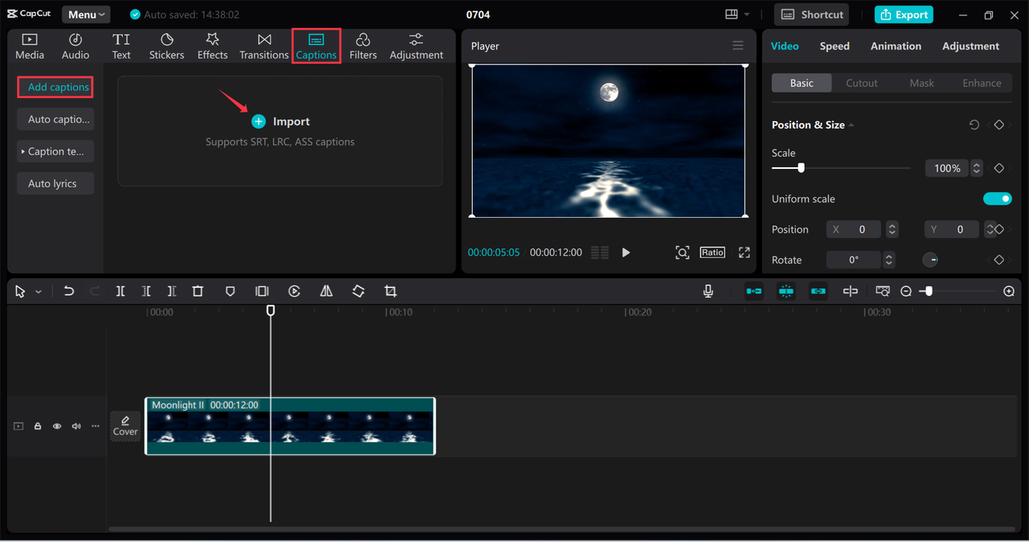Mirror the clip with flip icon
The width and height of the screenshot is (1029, 542).
coord(326,291)
